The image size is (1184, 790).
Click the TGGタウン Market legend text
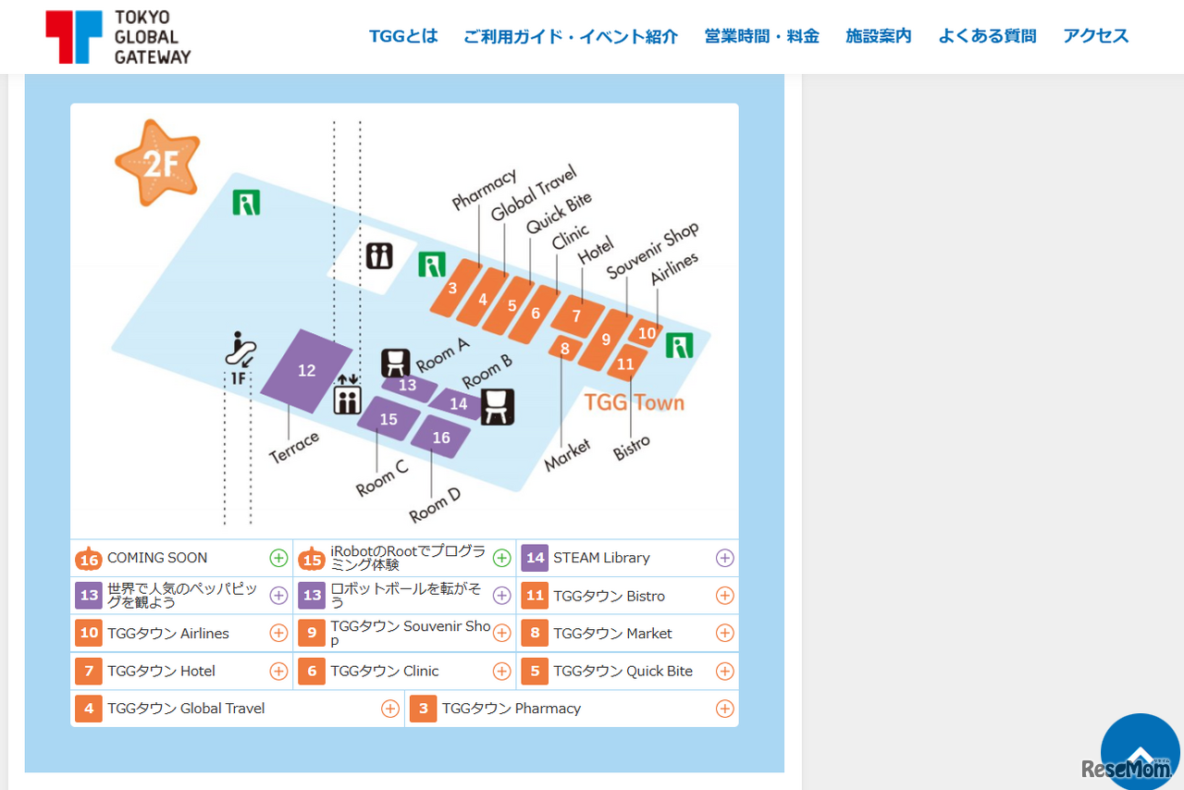coord(613,634)
